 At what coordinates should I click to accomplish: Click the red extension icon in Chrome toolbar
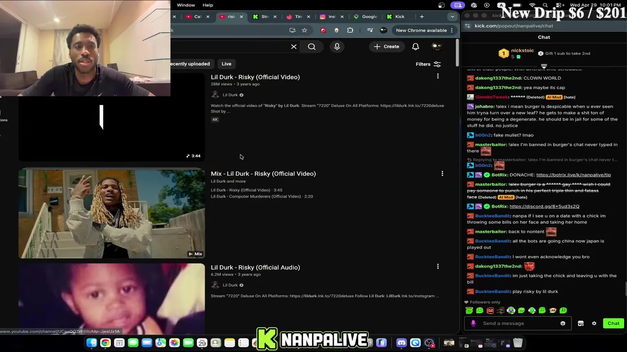pyautogui.click(x=323, y=30)
